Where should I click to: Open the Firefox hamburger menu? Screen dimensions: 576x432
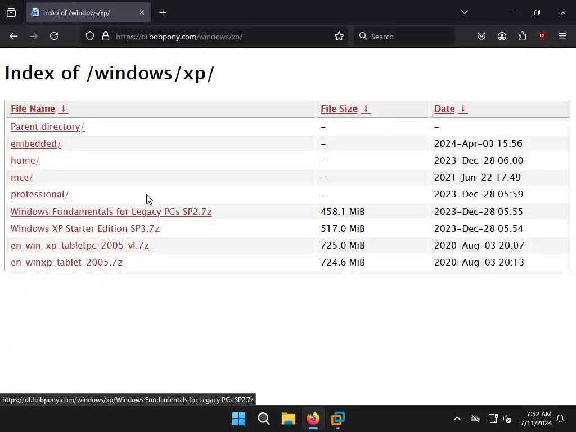tap(562, 36)
